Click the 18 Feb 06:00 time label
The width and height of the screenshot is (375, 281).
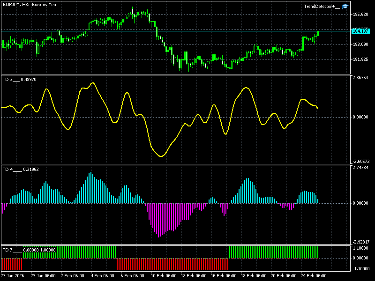tap(254, 275)
